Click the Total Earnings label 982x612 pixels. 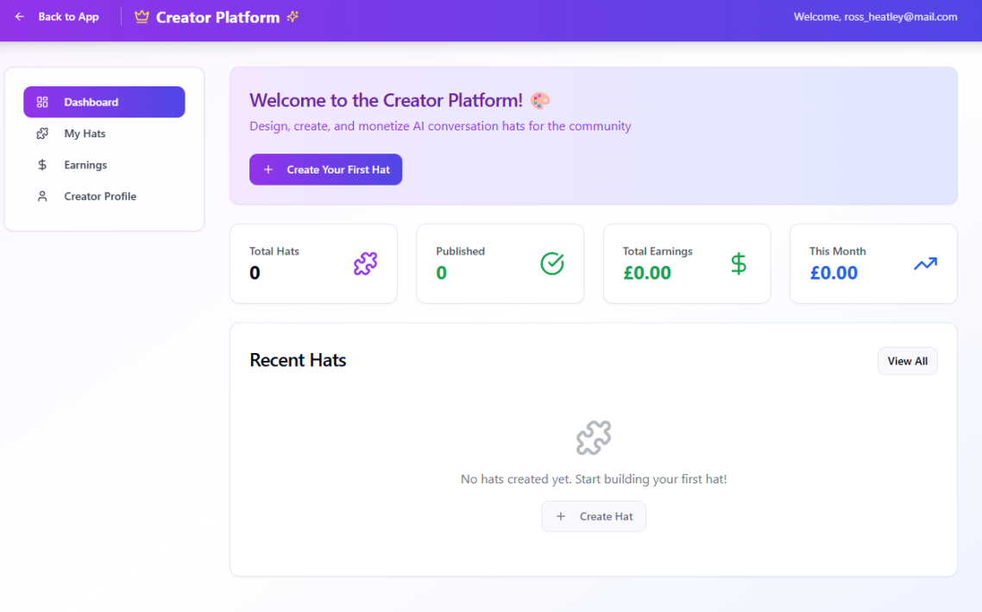(x=658, y=251)
